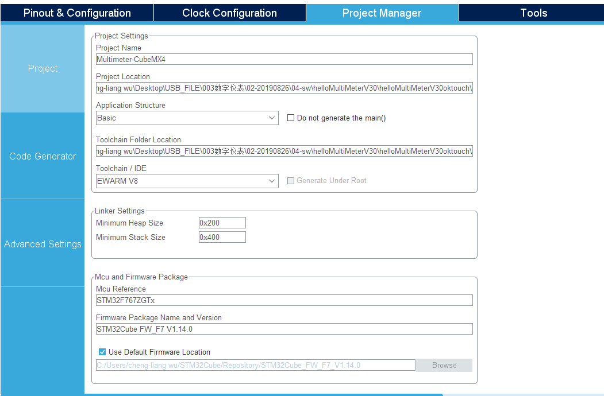Open the Code Generator section
The width and height of the screenshot is (604, 396).
coord(43,156)
